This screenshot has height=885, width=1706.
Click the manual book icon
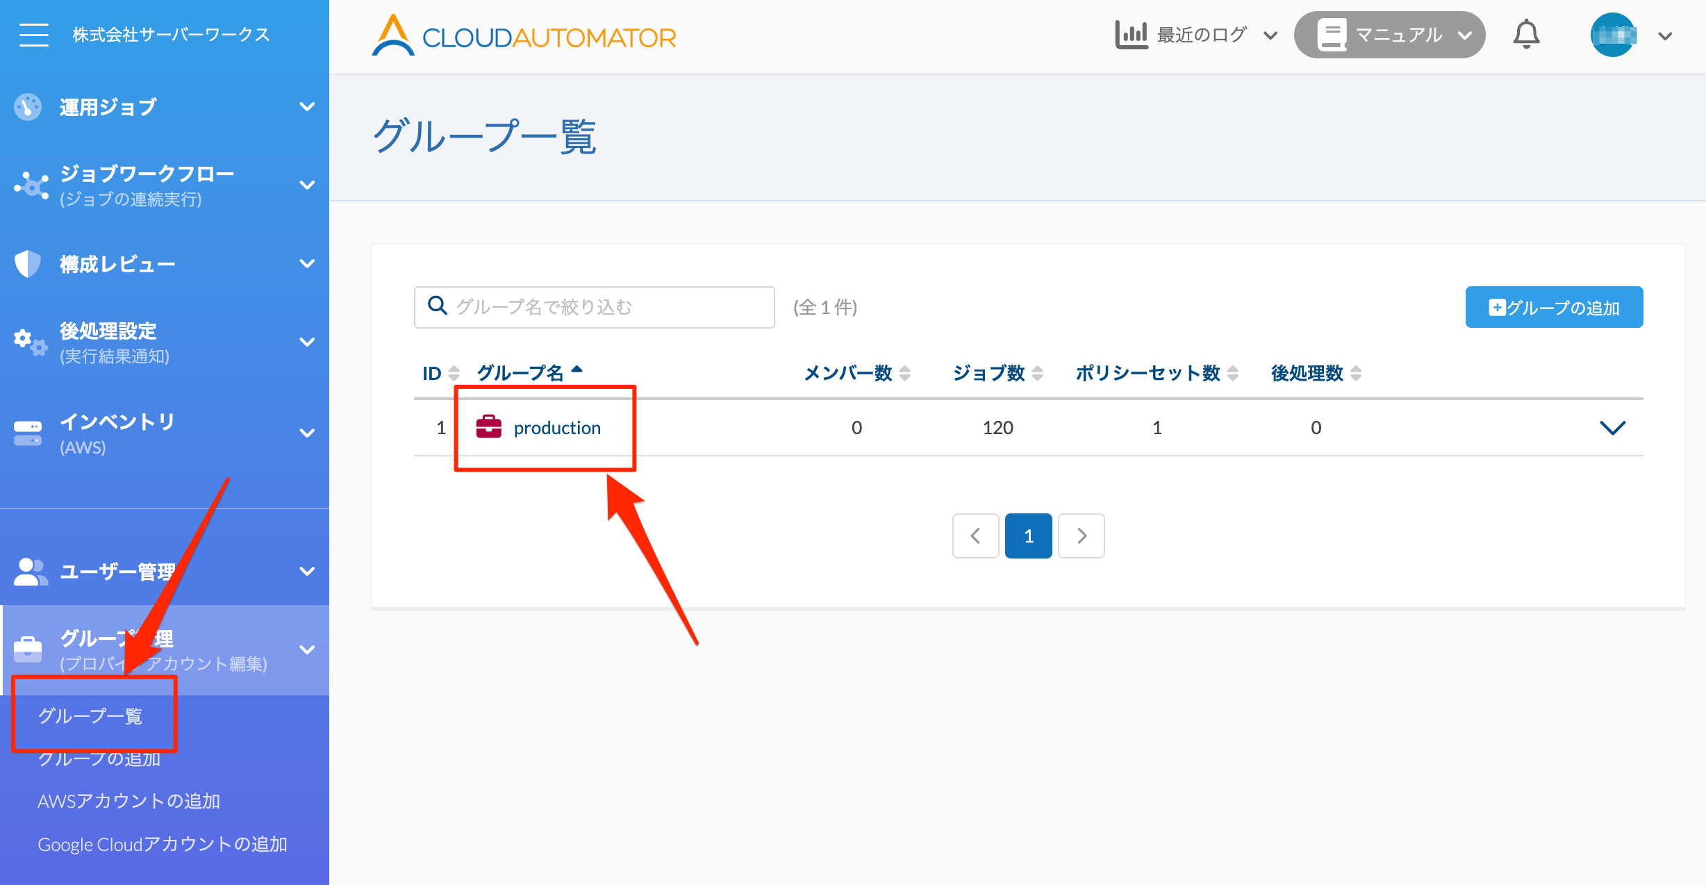1332,35
